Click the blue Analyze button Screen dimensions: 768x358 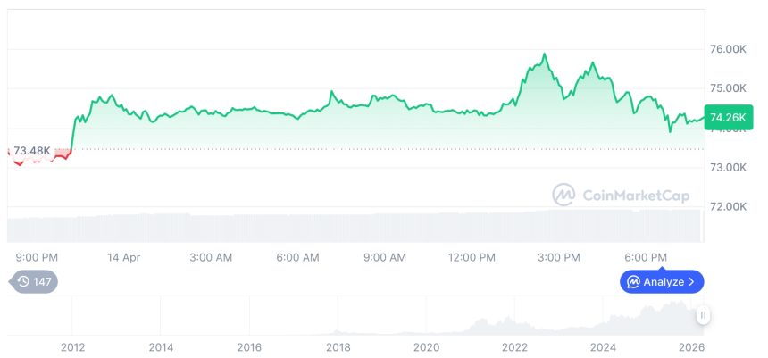pyautogui.click(x=662, y=281)
